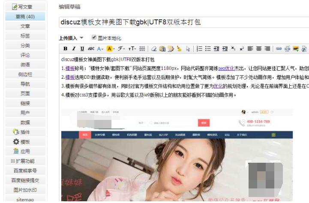Viewport: 309px width, 203px height.
Task: Insert a numbered list
Action: (199, 49)
